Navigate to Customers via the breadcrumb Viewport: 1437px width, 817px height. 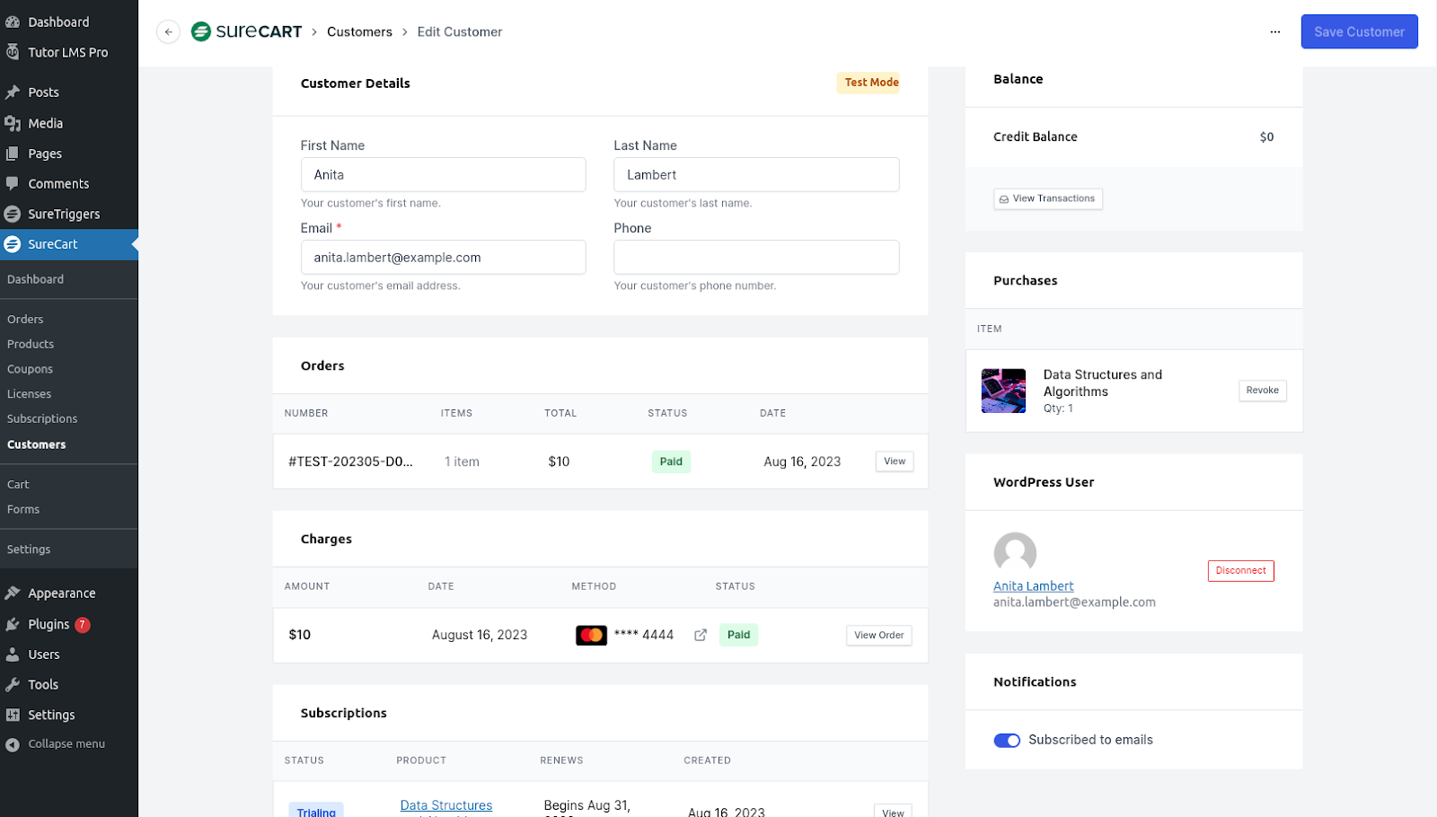tap(360, 31)
